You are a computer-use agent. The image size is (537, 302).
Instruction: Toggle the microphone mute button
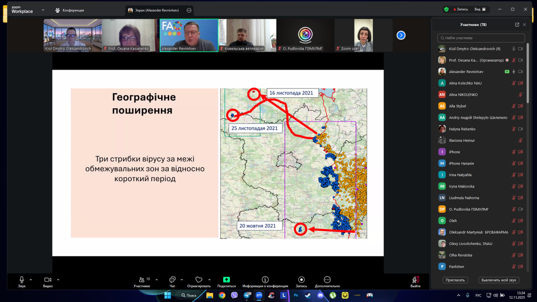22,280
